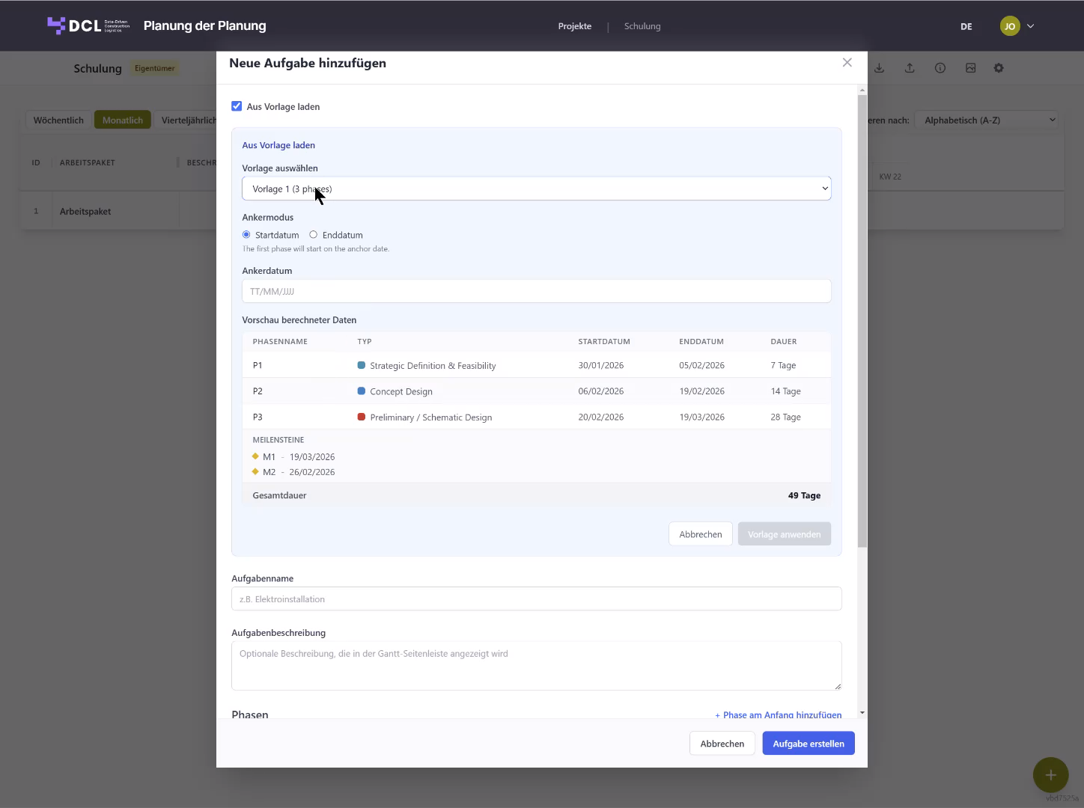
Task: Click the Aufgabe erstellen button
Action: point(809,744)
